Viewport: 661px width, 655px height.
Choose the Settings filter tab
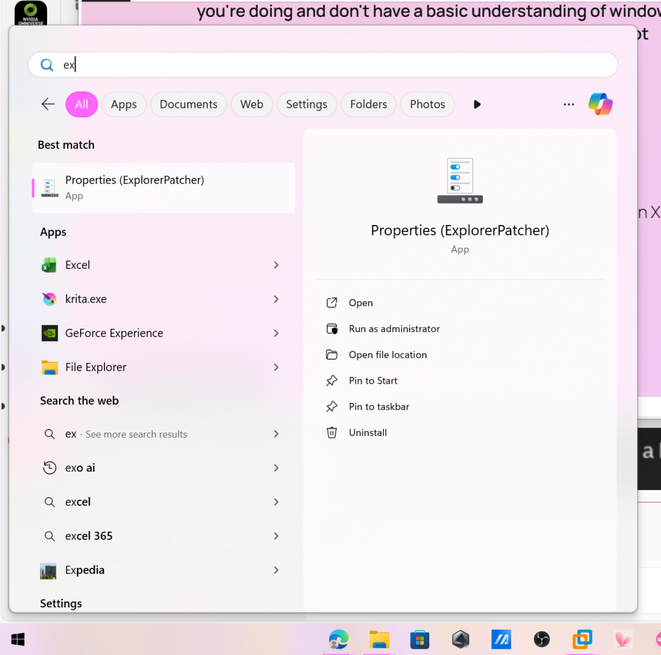click(306, 104)
